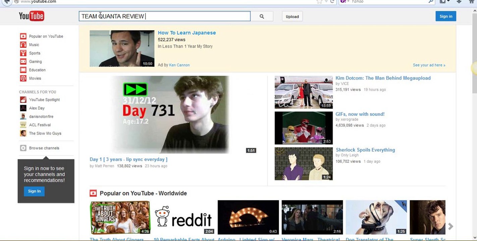Click the magnifier in Yahoo search box
The width and height of the screenshot is (477, 241).
[x=431, y=1]
